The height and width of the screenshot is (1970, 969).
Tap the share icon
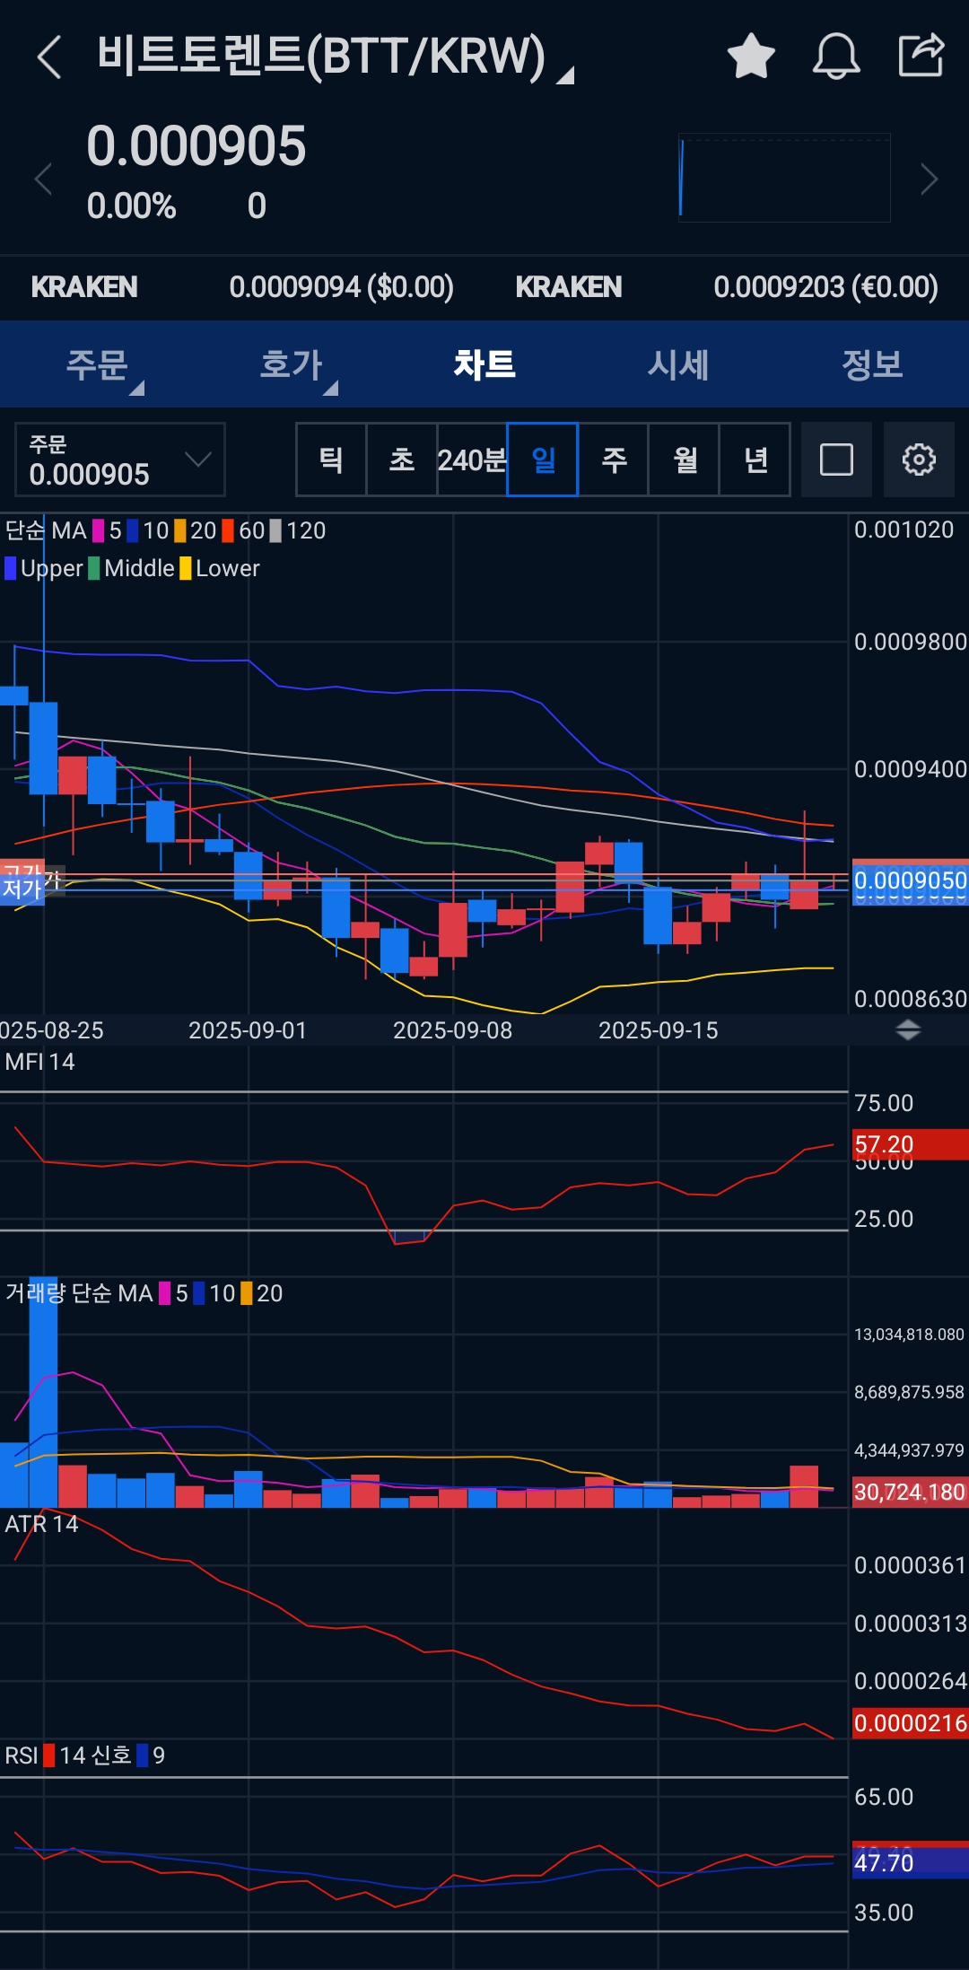tap(921, 56)
